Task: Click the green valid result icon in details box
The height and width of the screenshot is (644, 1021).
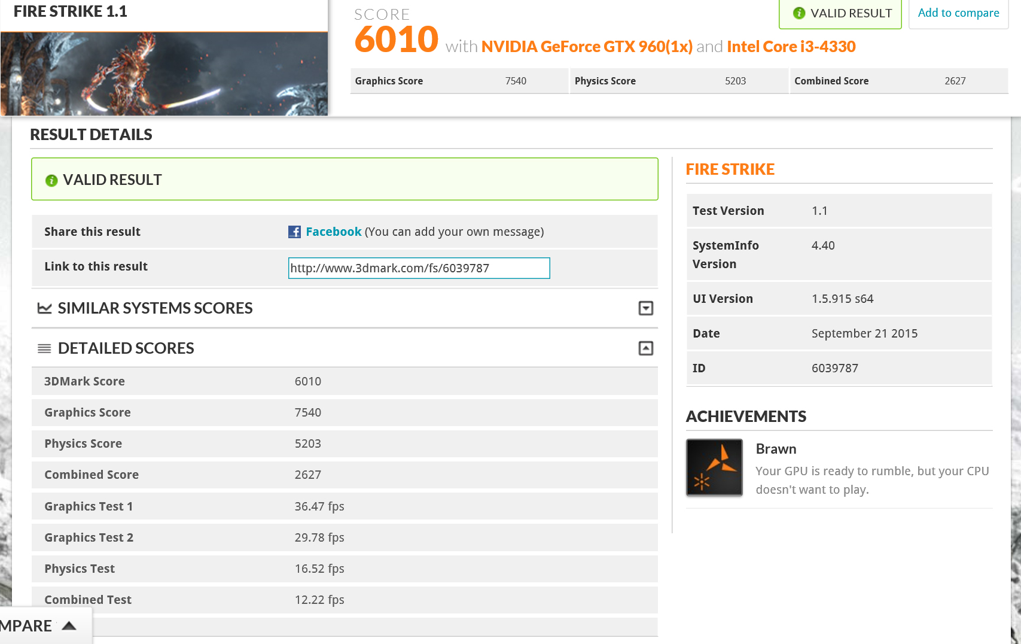Action: coord(51,180)
